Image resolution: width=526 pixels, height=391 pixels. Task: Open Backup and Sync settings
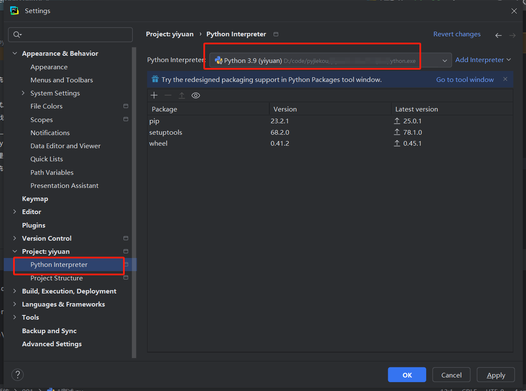tap(49, 331)
